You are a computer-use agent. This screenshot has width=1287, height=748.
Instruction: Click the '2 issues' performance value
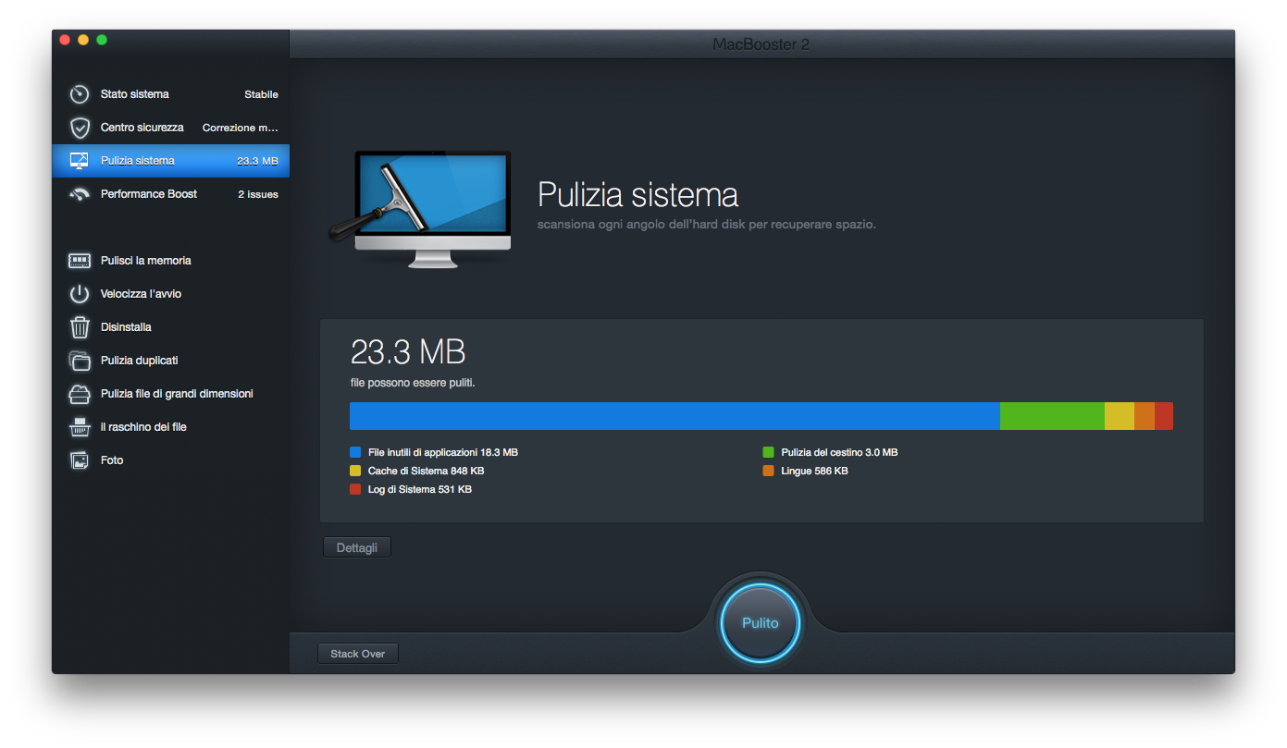tap(258, 194)
